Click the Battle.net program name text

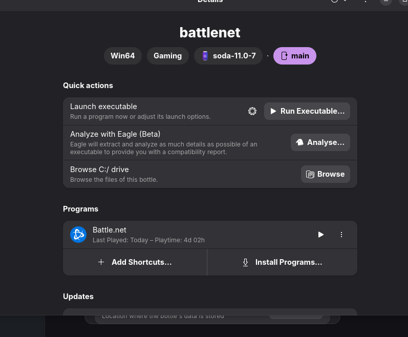109,230
